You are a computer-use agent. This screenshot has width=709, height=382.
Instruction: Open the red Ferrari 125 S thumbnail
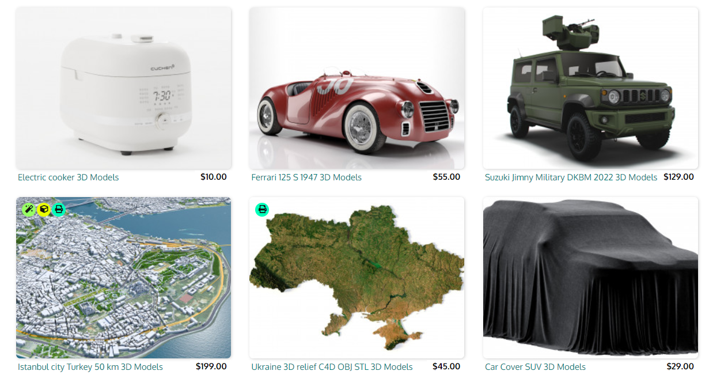coord(357,88)
